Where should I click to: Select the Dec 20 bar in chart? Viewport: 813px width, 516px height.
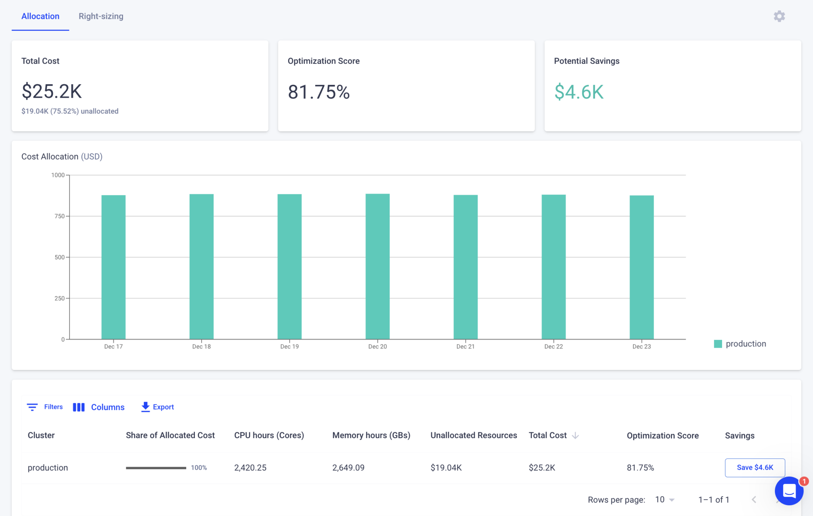377,266
